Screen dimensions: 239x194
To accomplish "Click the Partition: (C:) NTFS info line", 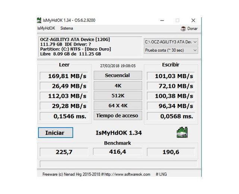I will (x=75, y=49).
